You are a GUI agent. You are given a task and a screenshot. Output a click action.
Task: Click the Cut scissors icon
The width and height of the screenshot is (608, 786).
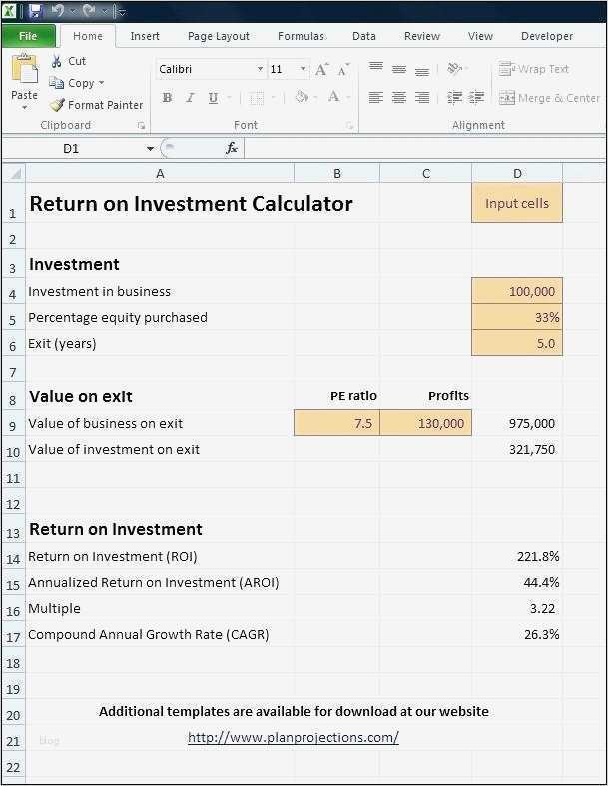pos(57,61)
